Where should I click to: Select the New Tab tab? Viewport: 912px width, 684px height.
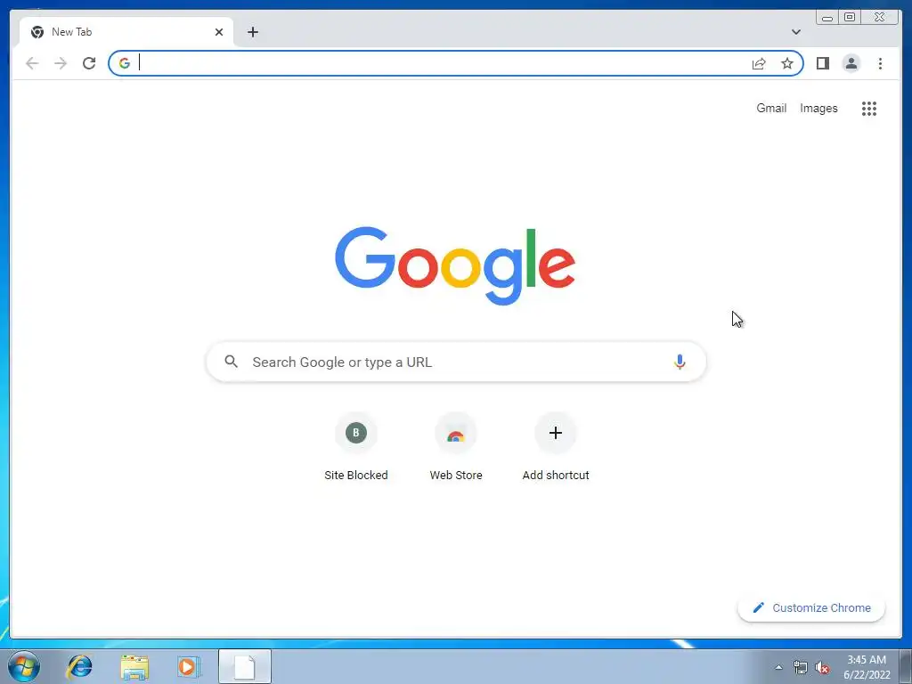click(x=126, y=32)
